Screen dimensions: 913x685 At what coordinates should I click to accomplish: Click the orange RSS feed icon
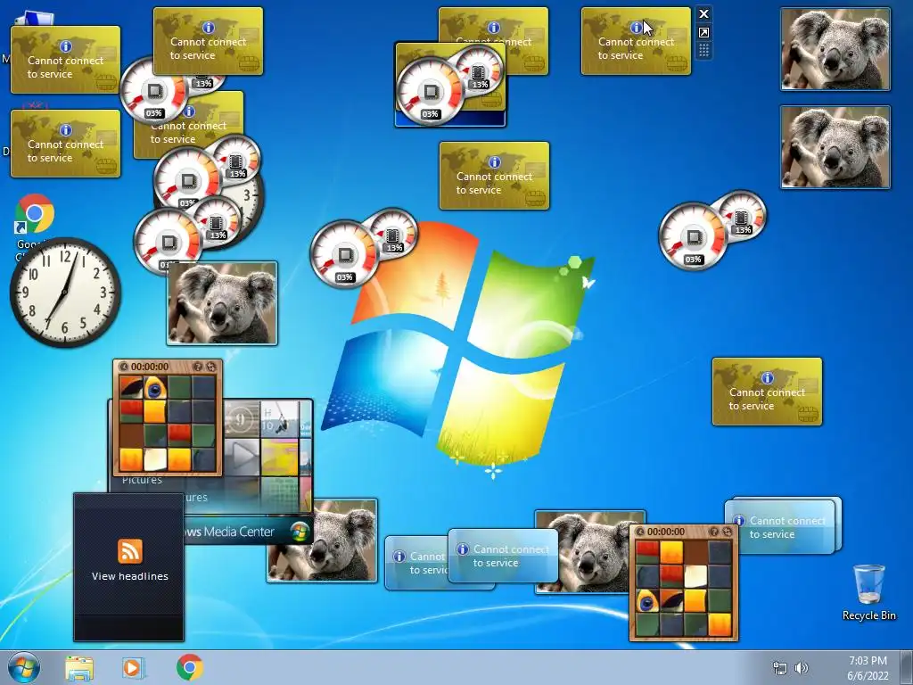(130, 551)
